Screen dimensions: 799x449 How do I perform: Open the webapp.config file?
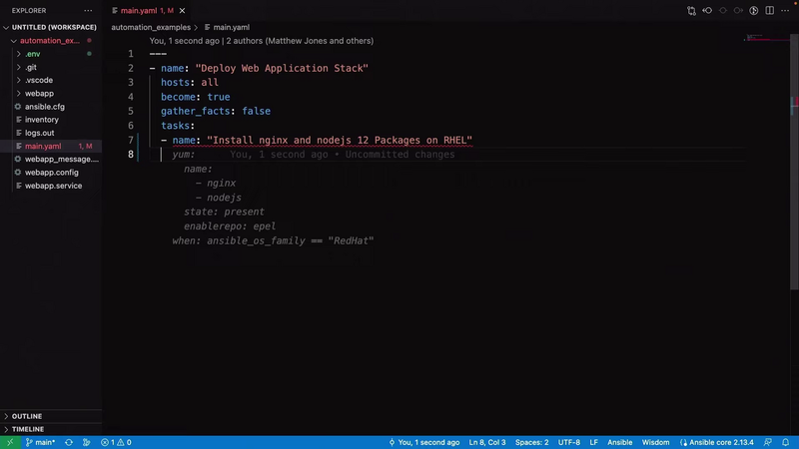click(x=51, y=172)
